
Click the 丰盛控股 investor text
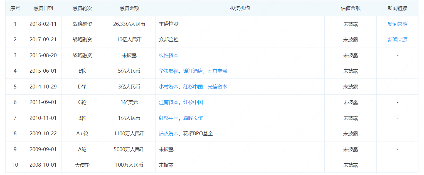click(x=169, y=24)
